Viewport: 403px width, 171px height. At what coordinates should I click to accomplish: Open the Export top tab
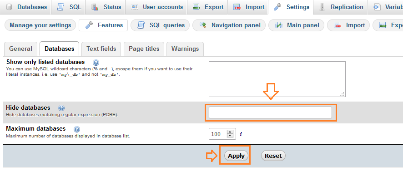tap(207, 7)
